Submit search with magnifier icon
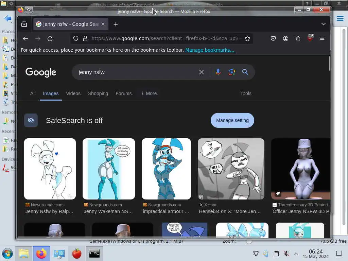Screen dimensions: 348x261 (x=245, y=72)
